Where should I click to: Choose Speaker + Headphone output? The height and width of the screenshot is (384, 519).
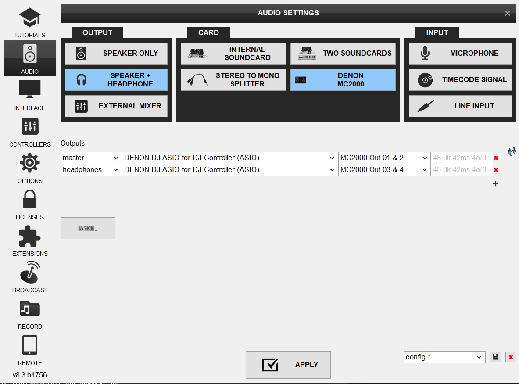[116, 80]
